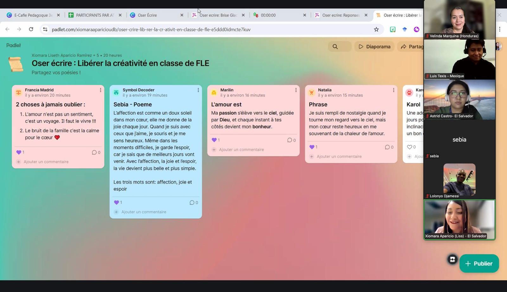Click the purple extension icon in toolbar

[416, 29]
